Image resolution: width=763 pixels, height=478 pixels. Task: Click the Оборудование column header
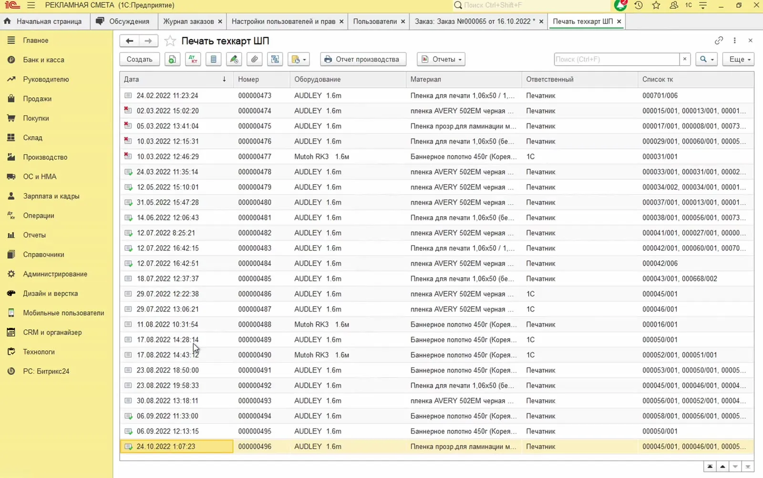[348, 80]
